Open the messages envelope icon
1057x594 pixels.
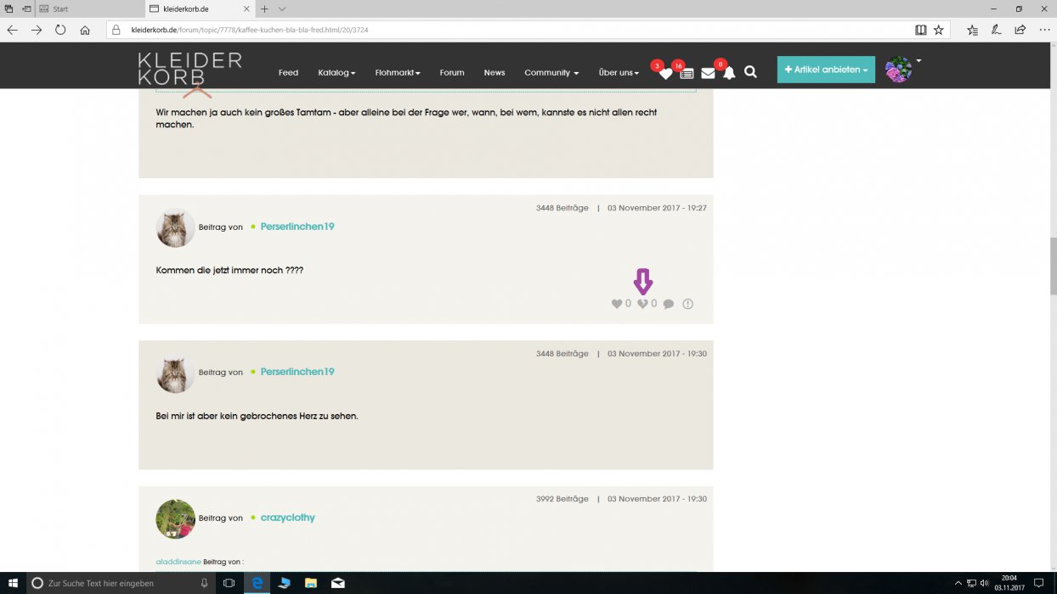pyautogui.click(x=708, y=74)
